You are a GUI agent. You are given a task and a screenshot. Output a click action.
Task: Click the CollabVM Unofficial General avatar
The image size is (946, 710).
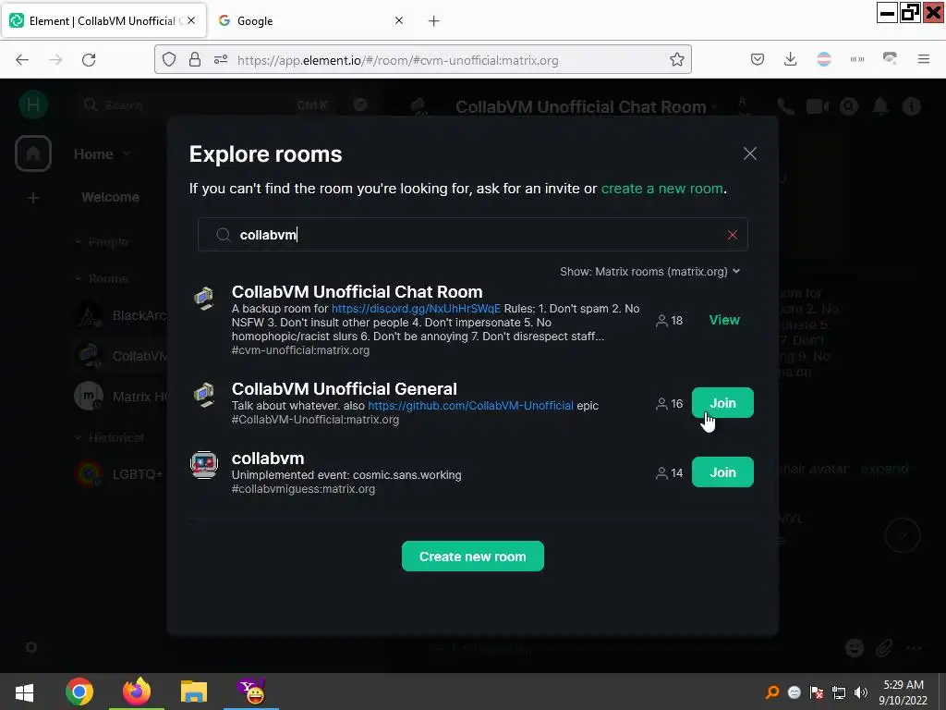point(204,395)
